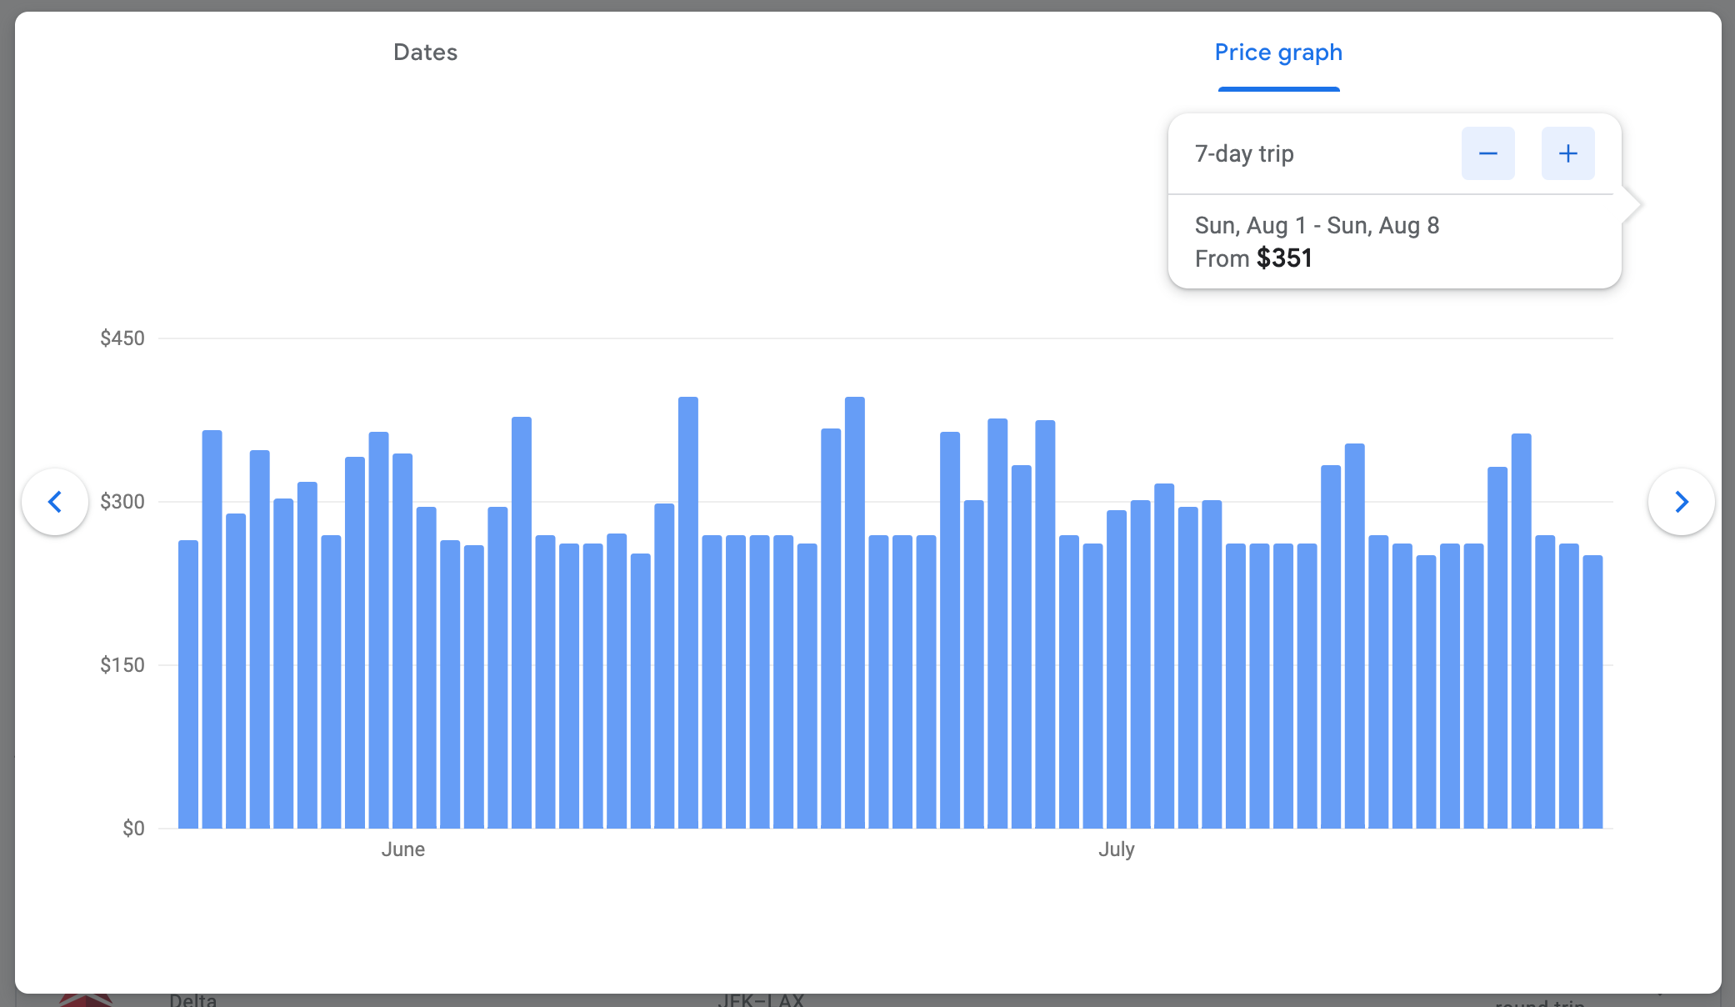The image size is (1735, 1007).
Task: Go to previous dates with left arrow
Action: tap(55, 502)
